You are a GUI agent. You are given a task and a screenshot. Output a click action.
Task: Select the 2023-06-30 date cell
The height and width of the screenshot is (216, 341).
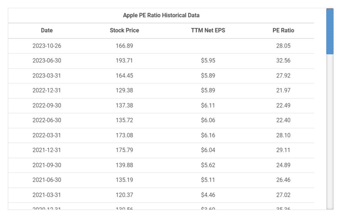pyautogui.click(x=47, y=61)
